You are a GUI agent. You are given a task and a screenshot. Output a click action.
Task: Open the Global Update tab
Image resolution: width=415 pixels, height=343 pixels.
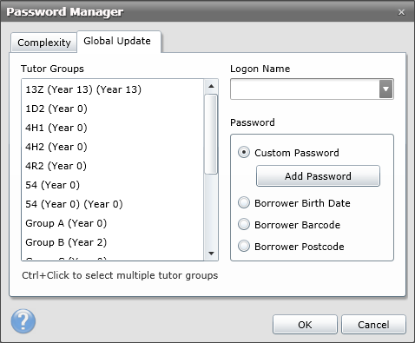pos(117,41)
